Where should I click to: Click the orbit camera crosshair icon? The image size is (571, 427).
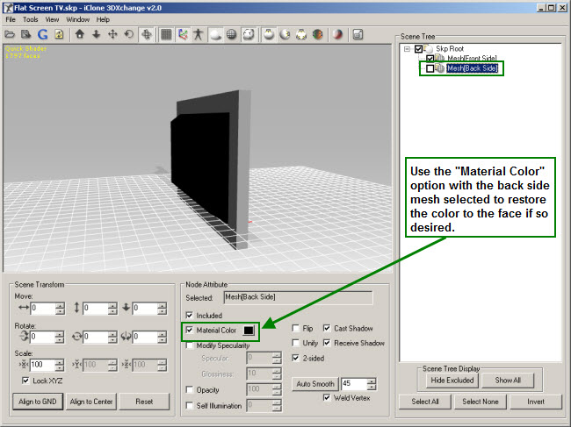(x=147, y=35)
